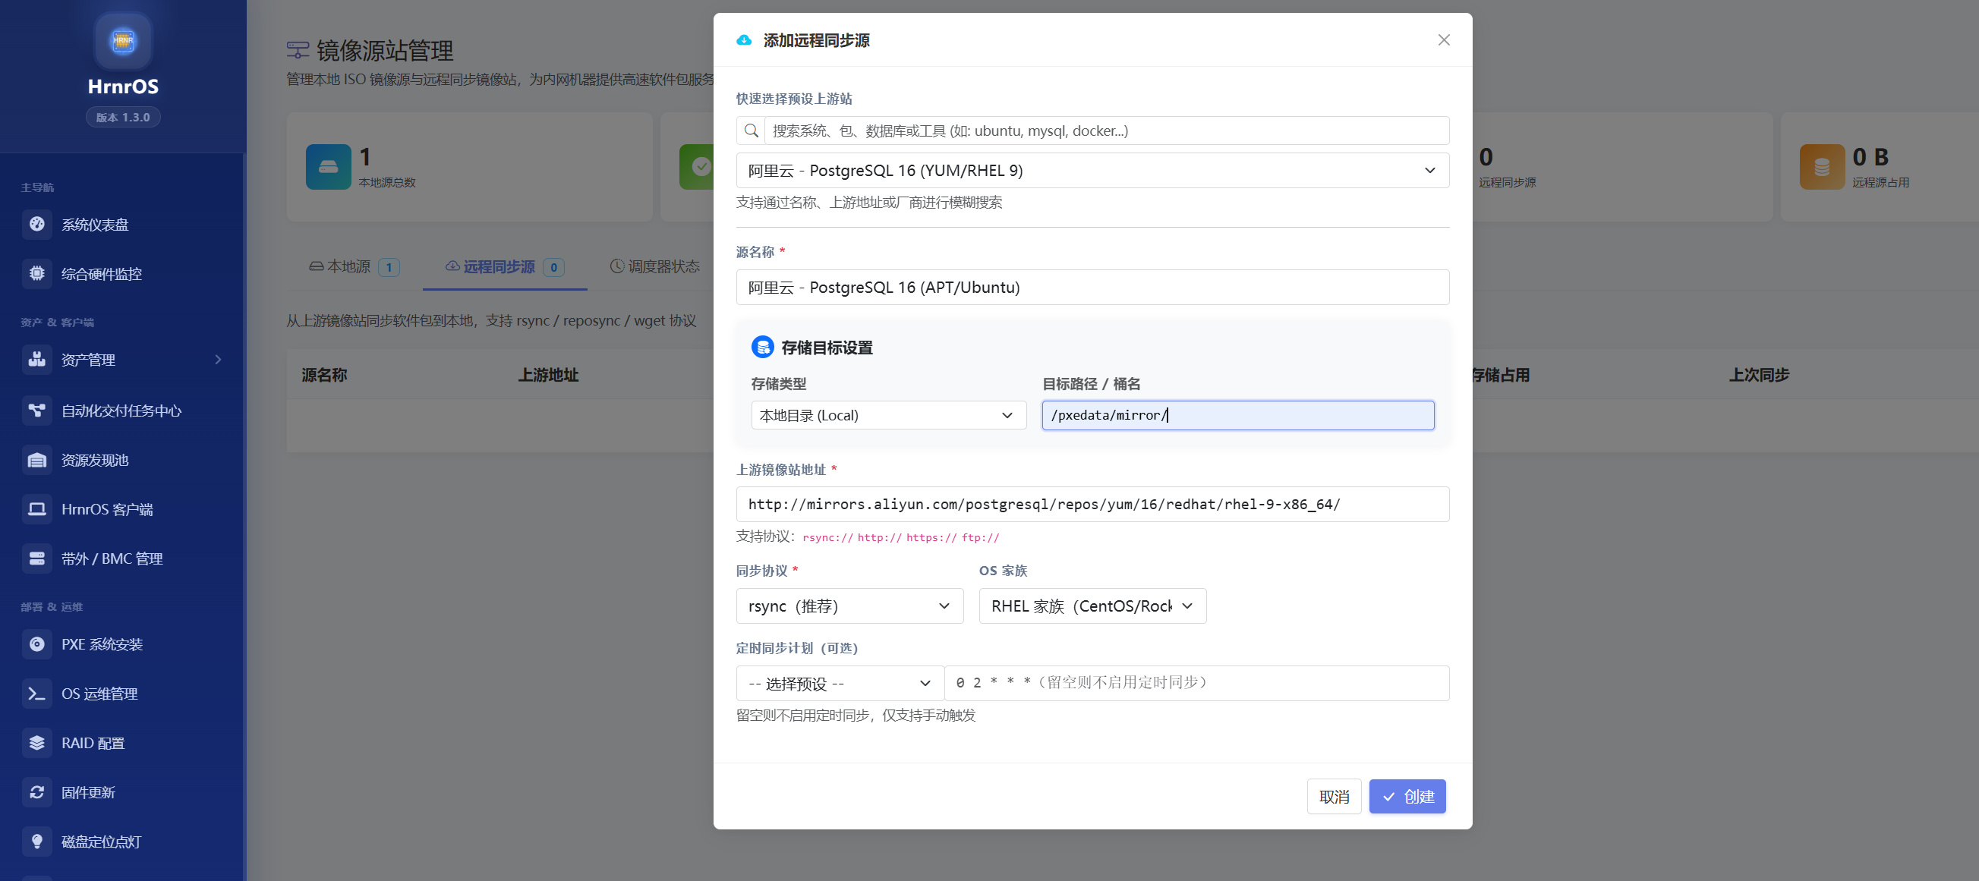Open the RAID 配置 section
The height and width of the screenshot is (881, 1979).
92,742
